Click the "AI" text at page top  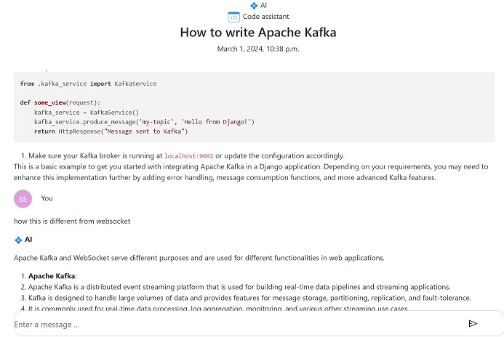263,5
